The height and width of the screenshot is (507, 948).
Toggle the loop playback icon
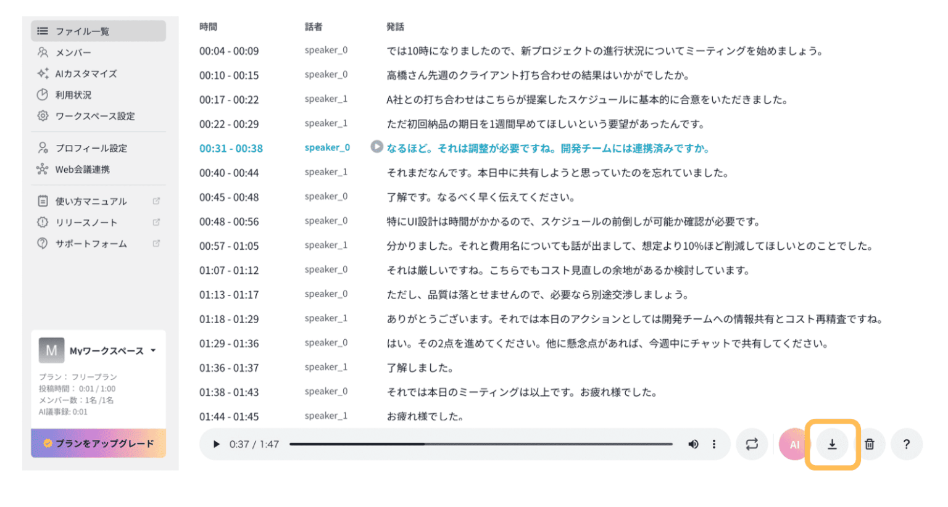click(x=751, y=444)
